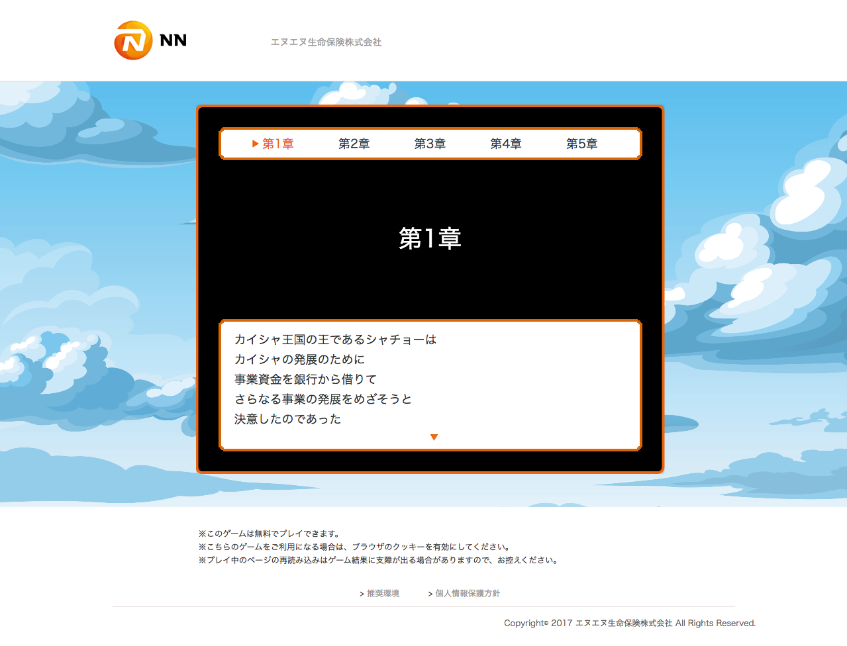Switch to the 第2章 chapter tab
847x646 pixels.
[x=354, y=144]
